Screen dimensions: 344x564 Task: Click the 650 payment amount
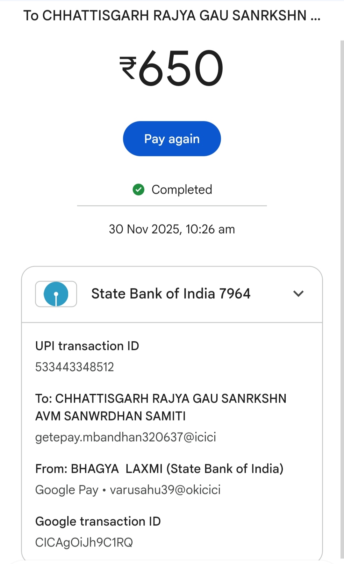pyautogui.click(x=181, y=68)
